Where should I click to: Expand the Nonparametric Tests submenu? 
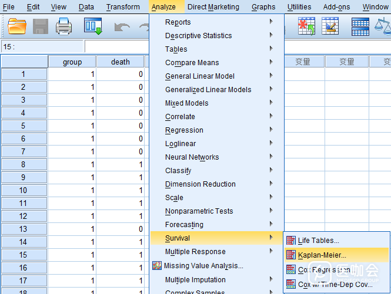[199, 211]
